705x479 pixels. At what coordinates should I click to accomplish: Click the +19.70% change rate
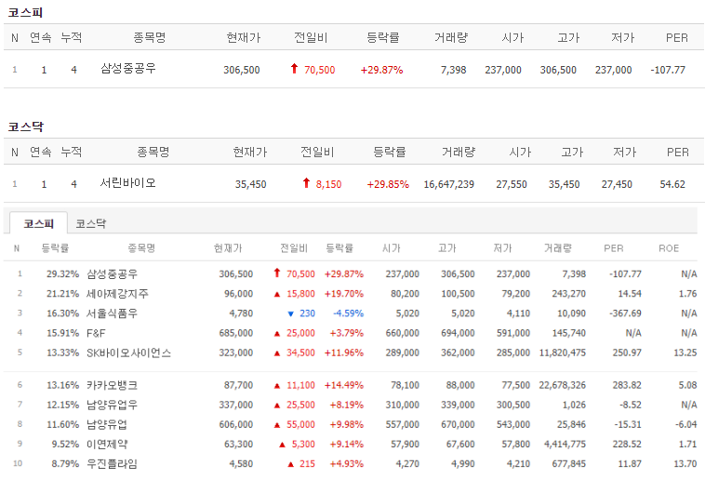coord(344,294)
